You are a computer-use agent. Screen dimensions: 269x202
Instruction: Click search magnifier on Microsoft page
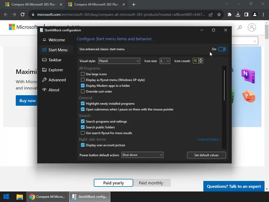click(x=240, y=27)
